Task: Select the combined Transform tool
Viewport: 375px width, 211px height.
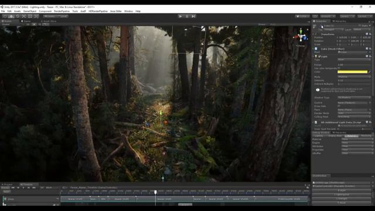Action: [x=36, y=16]
